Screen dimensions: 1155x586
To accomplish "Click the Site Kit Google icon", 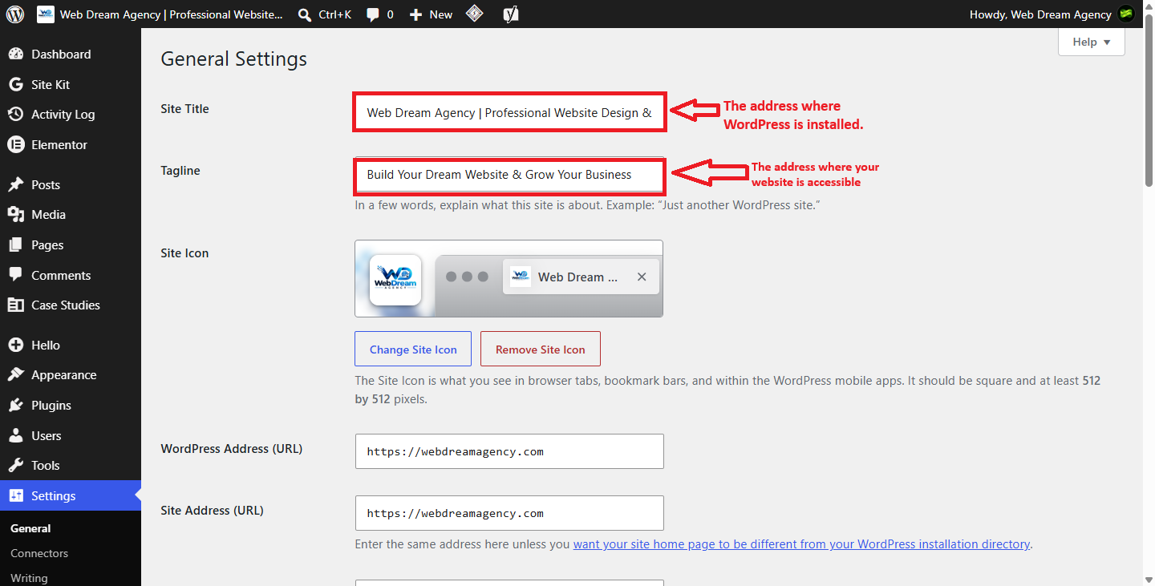I will [x=16, y=85].
